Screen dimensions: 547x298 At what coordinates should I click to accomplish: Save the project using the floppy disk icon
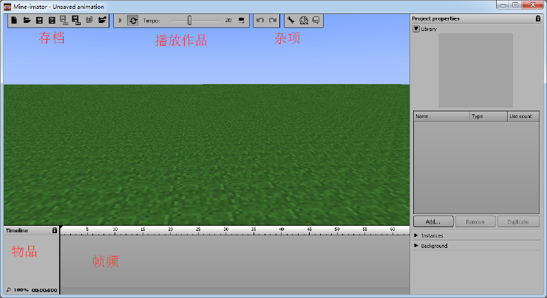pyautogui.click(x=39, y=20)
